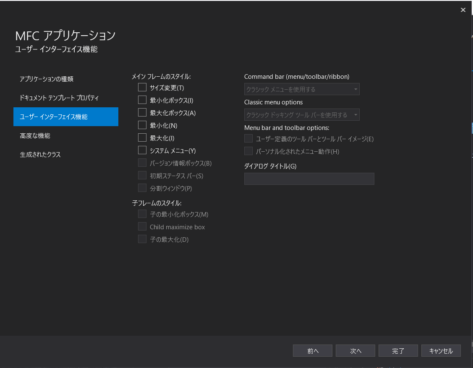Open the ドキュメント テンプレート プロパティ page
The width and height of the screenshot is (473, 368).
(x=66, y=98)
